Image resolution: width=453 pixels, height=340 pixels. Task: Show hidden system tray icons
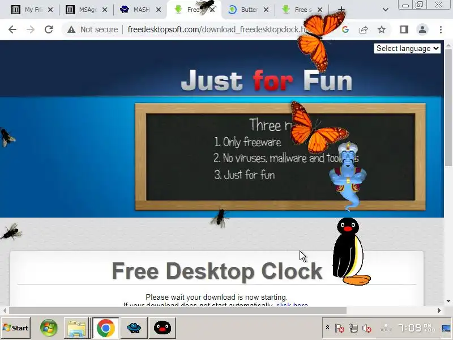coord(327,328)
